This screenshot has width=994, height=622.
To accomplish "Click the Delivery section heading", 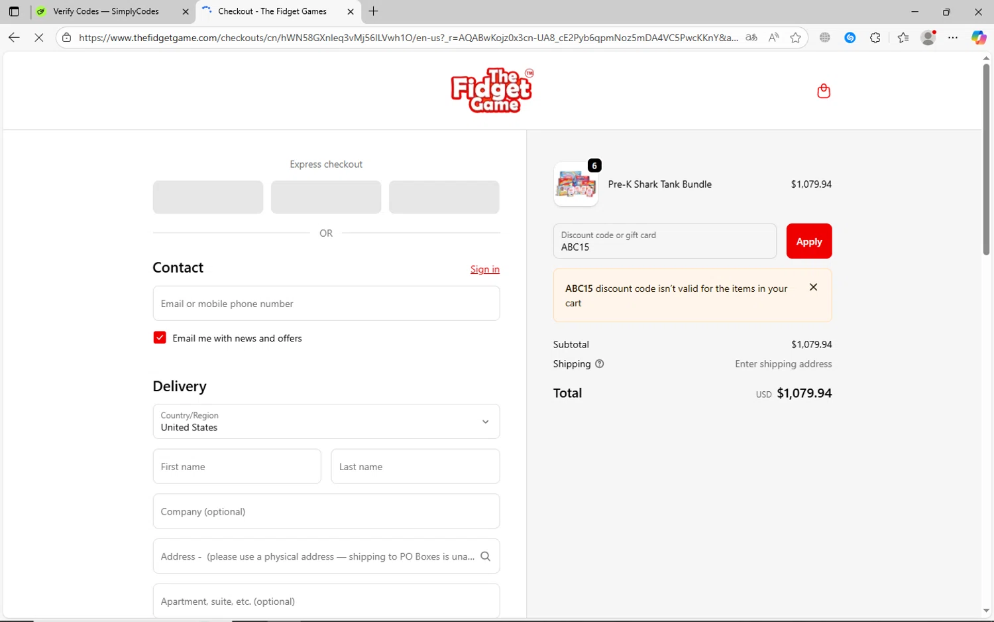I will point(180,386).
